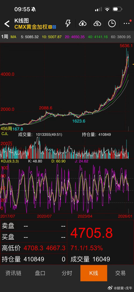Tap the MA10 value 5007.87
This screenshot has height=292, width=134.
[x=51, y=37]
